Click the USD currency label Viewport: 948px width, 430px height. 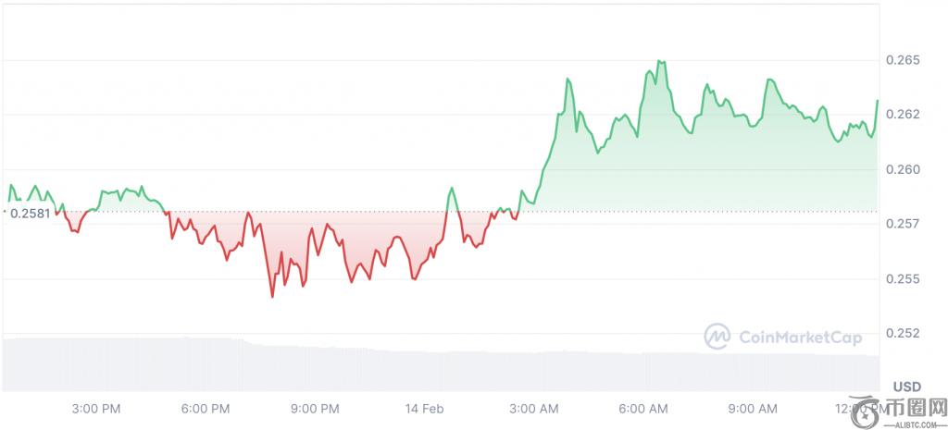point(906,386)
